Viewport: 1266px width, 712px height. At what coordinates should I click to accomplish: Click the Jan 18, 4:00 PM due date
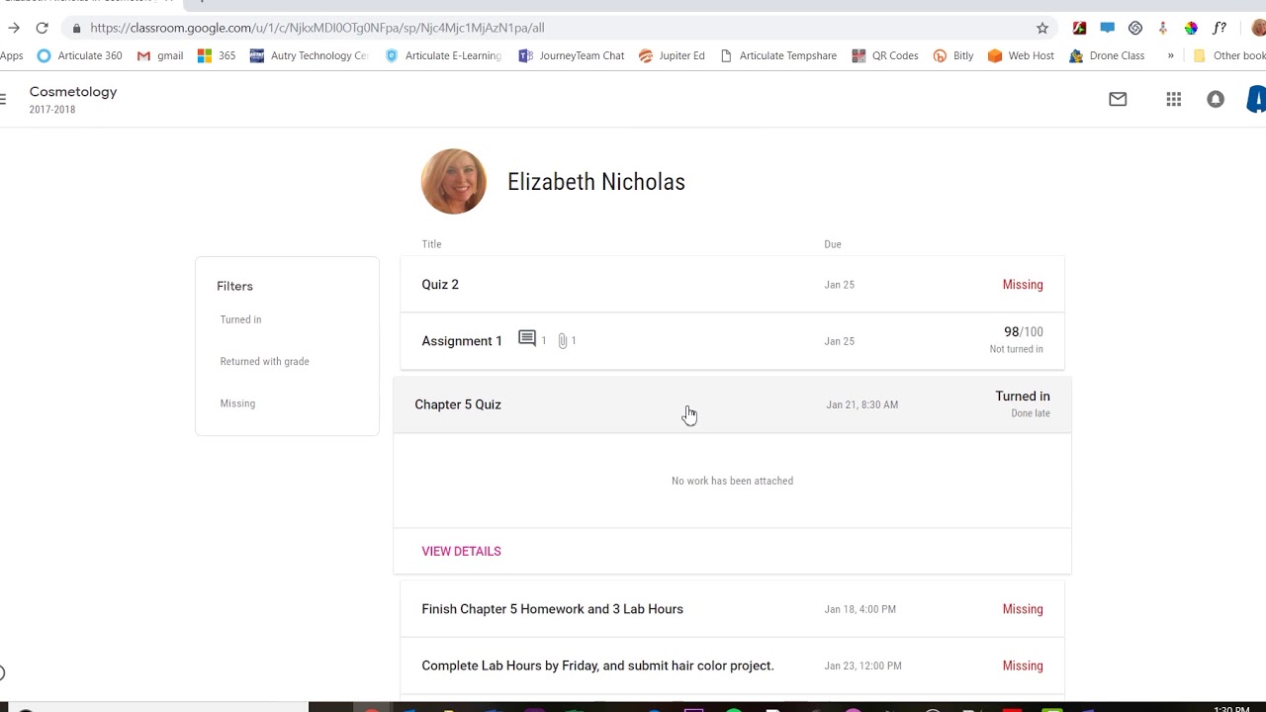859,609
